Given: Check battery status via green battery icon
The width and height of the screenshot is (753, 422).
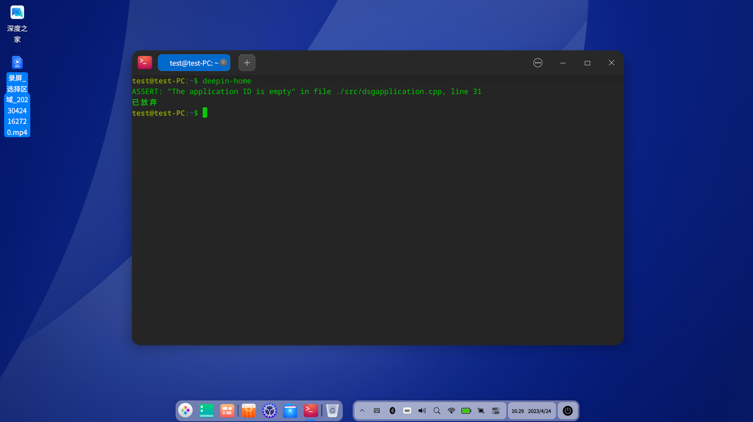Looking at the screenshot, I should click(466, 411).
